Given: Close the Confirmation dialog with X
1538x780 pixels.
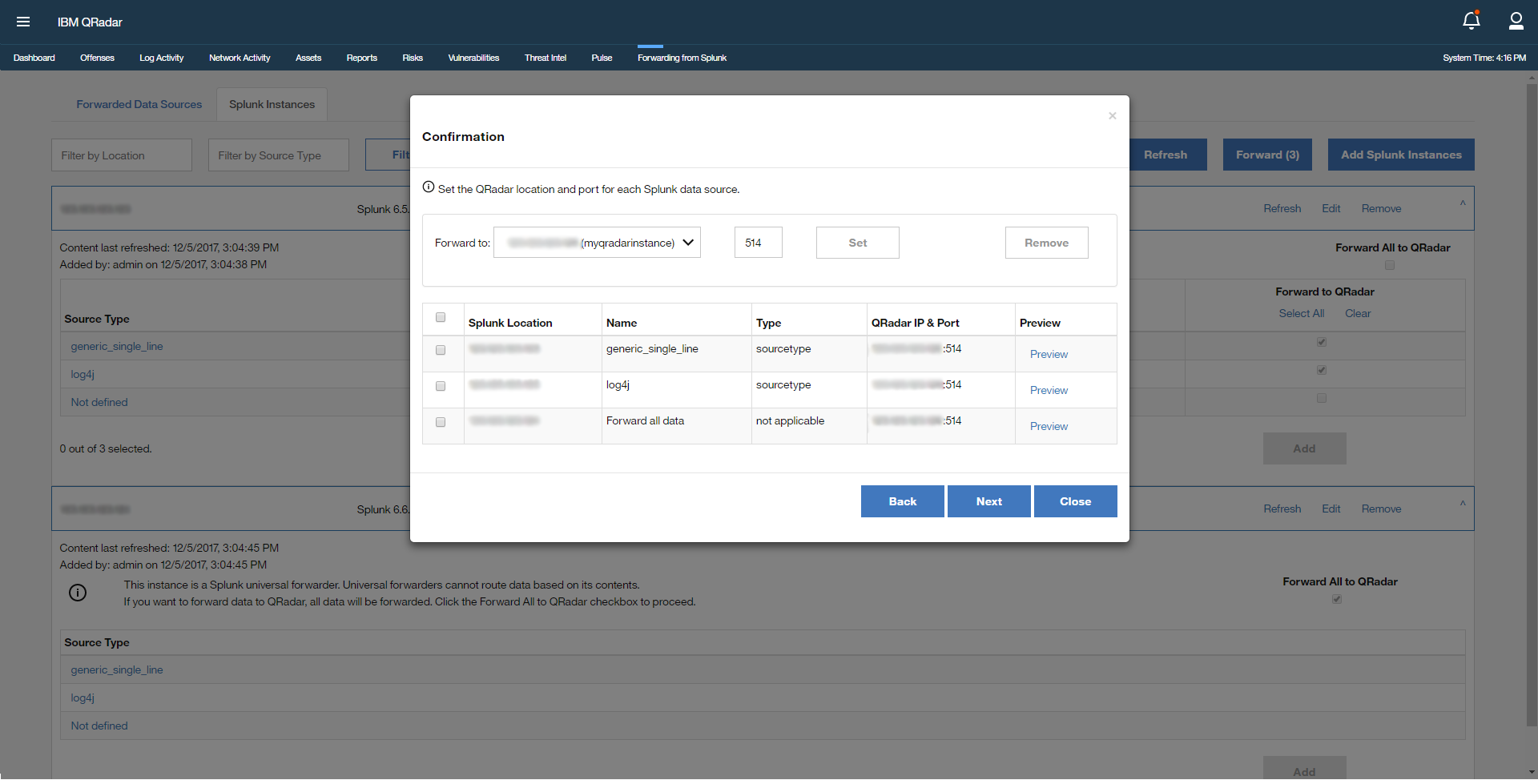Looking at the screenshot, I should point(1112,116).
